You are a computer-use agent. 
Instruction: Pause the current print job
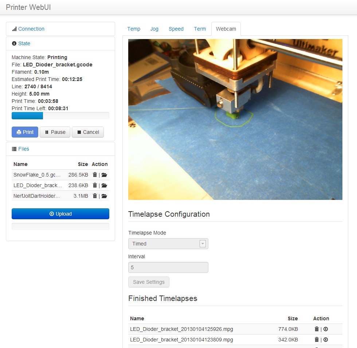tap(55, 132)
